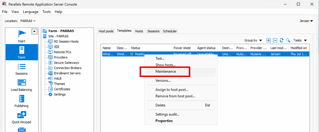Select the Connection Brokers tree item

pos(68,68)
